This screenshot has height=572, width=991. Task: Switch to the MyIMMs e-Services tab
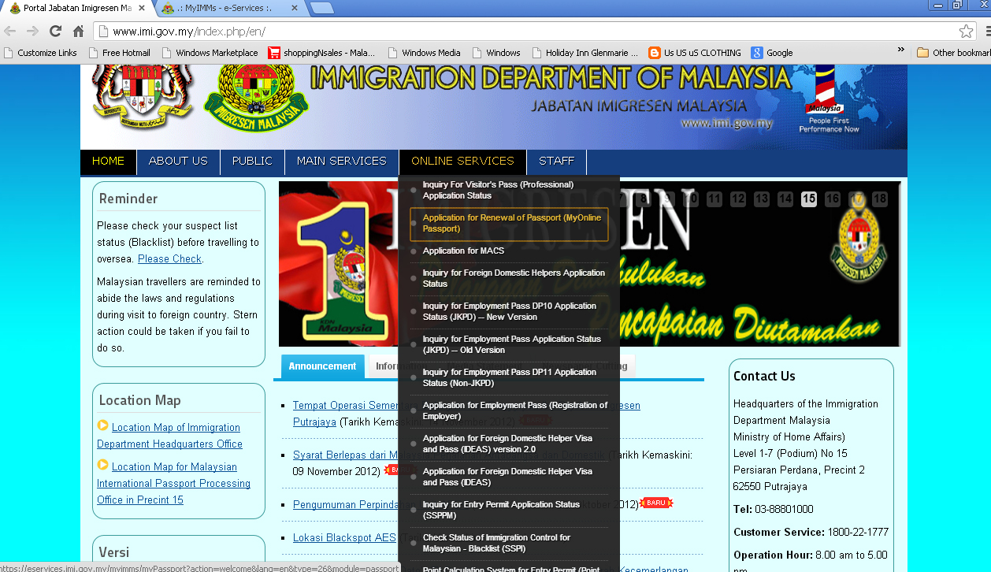point(228,8)
